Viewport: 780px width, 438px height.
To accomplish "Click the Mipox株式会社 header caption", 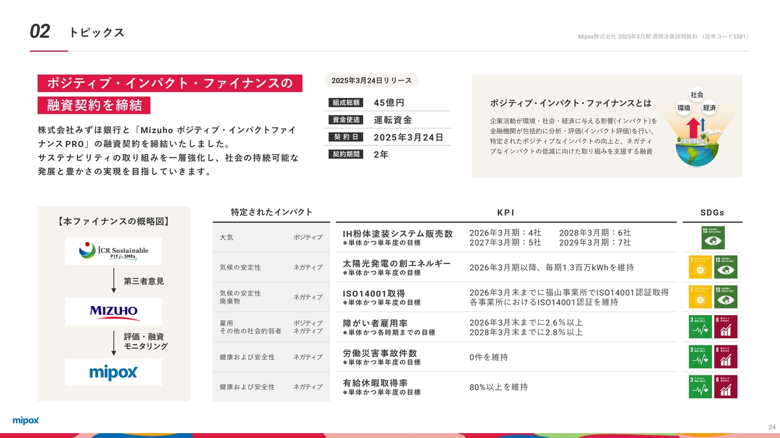I will 663,36.
